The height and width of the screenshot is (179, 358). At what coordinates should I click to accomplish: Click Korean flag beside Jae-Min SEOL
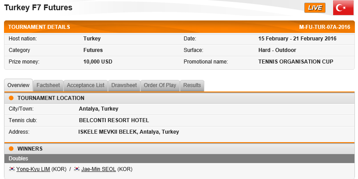click(77, 169)
